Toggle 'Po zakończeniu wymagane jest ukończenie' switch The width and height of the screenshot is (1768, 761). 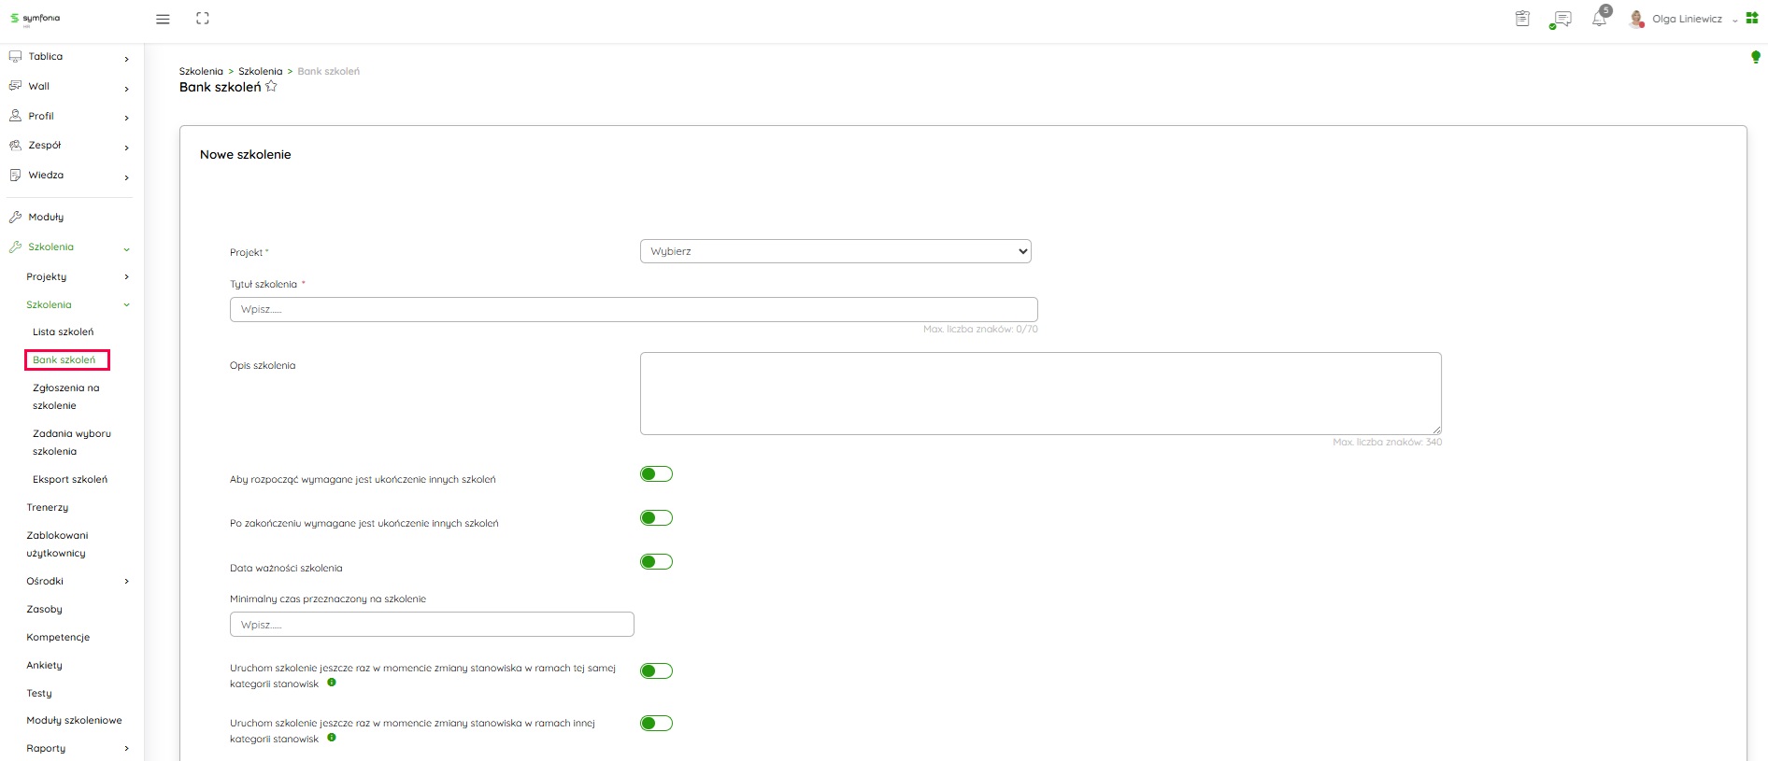pos(656,518)
